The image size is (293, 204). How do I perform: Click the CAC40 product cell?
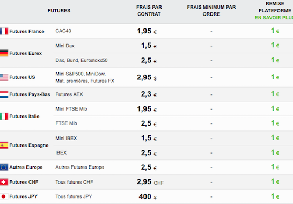(63, 31)
